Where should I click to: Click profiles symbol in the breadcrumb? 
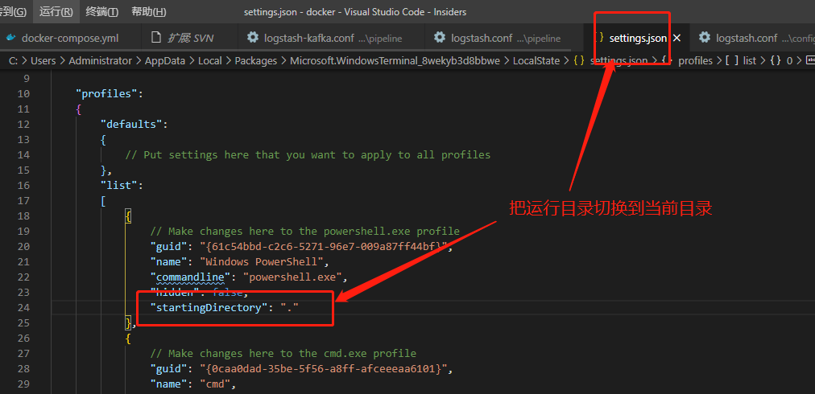tap(696, 61)
